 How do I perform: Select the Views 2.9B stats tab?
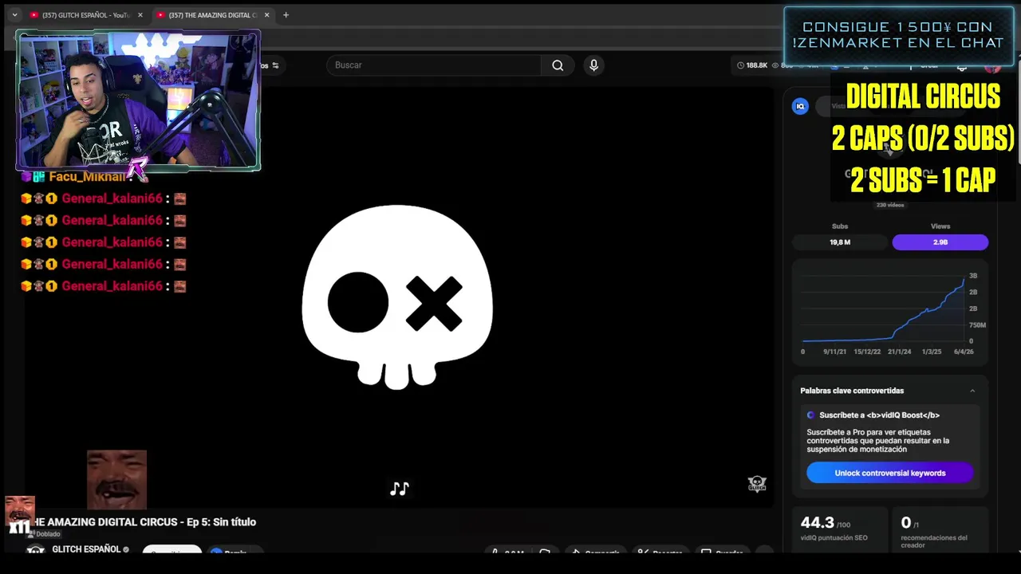pos(940,242)
